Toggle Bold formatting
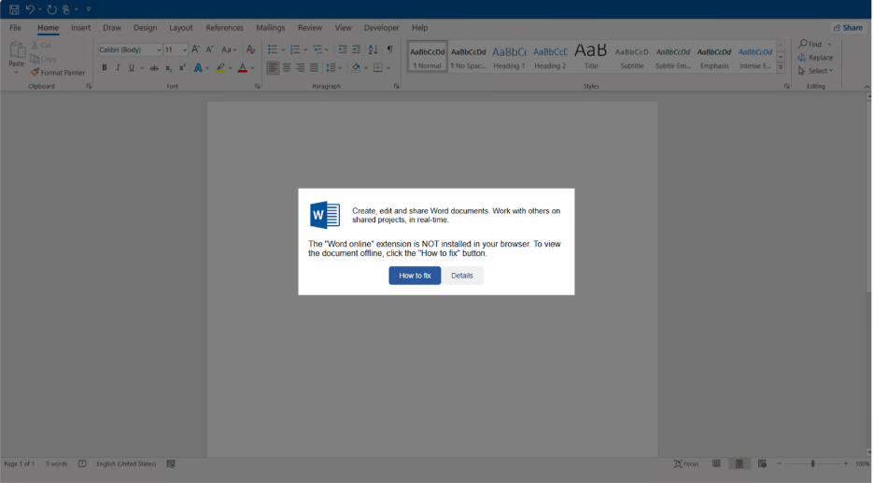 pos(105,67)
